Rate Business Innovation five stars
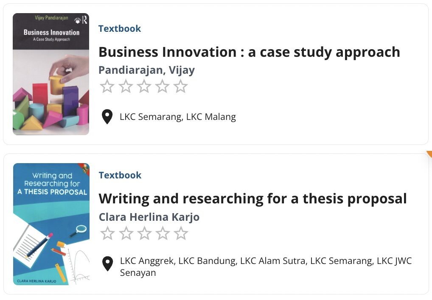This screenshot has height=300, width=432. [x=181, y=86]
